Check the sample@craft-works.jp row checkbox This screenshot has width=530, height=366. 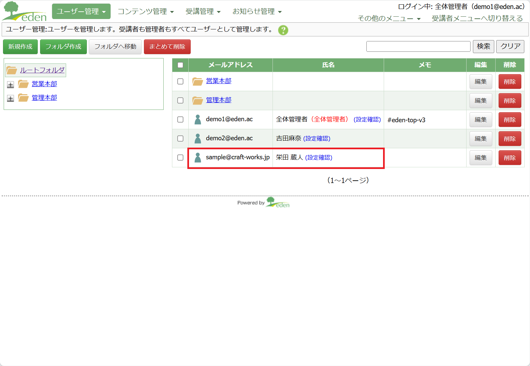(180, 157)
